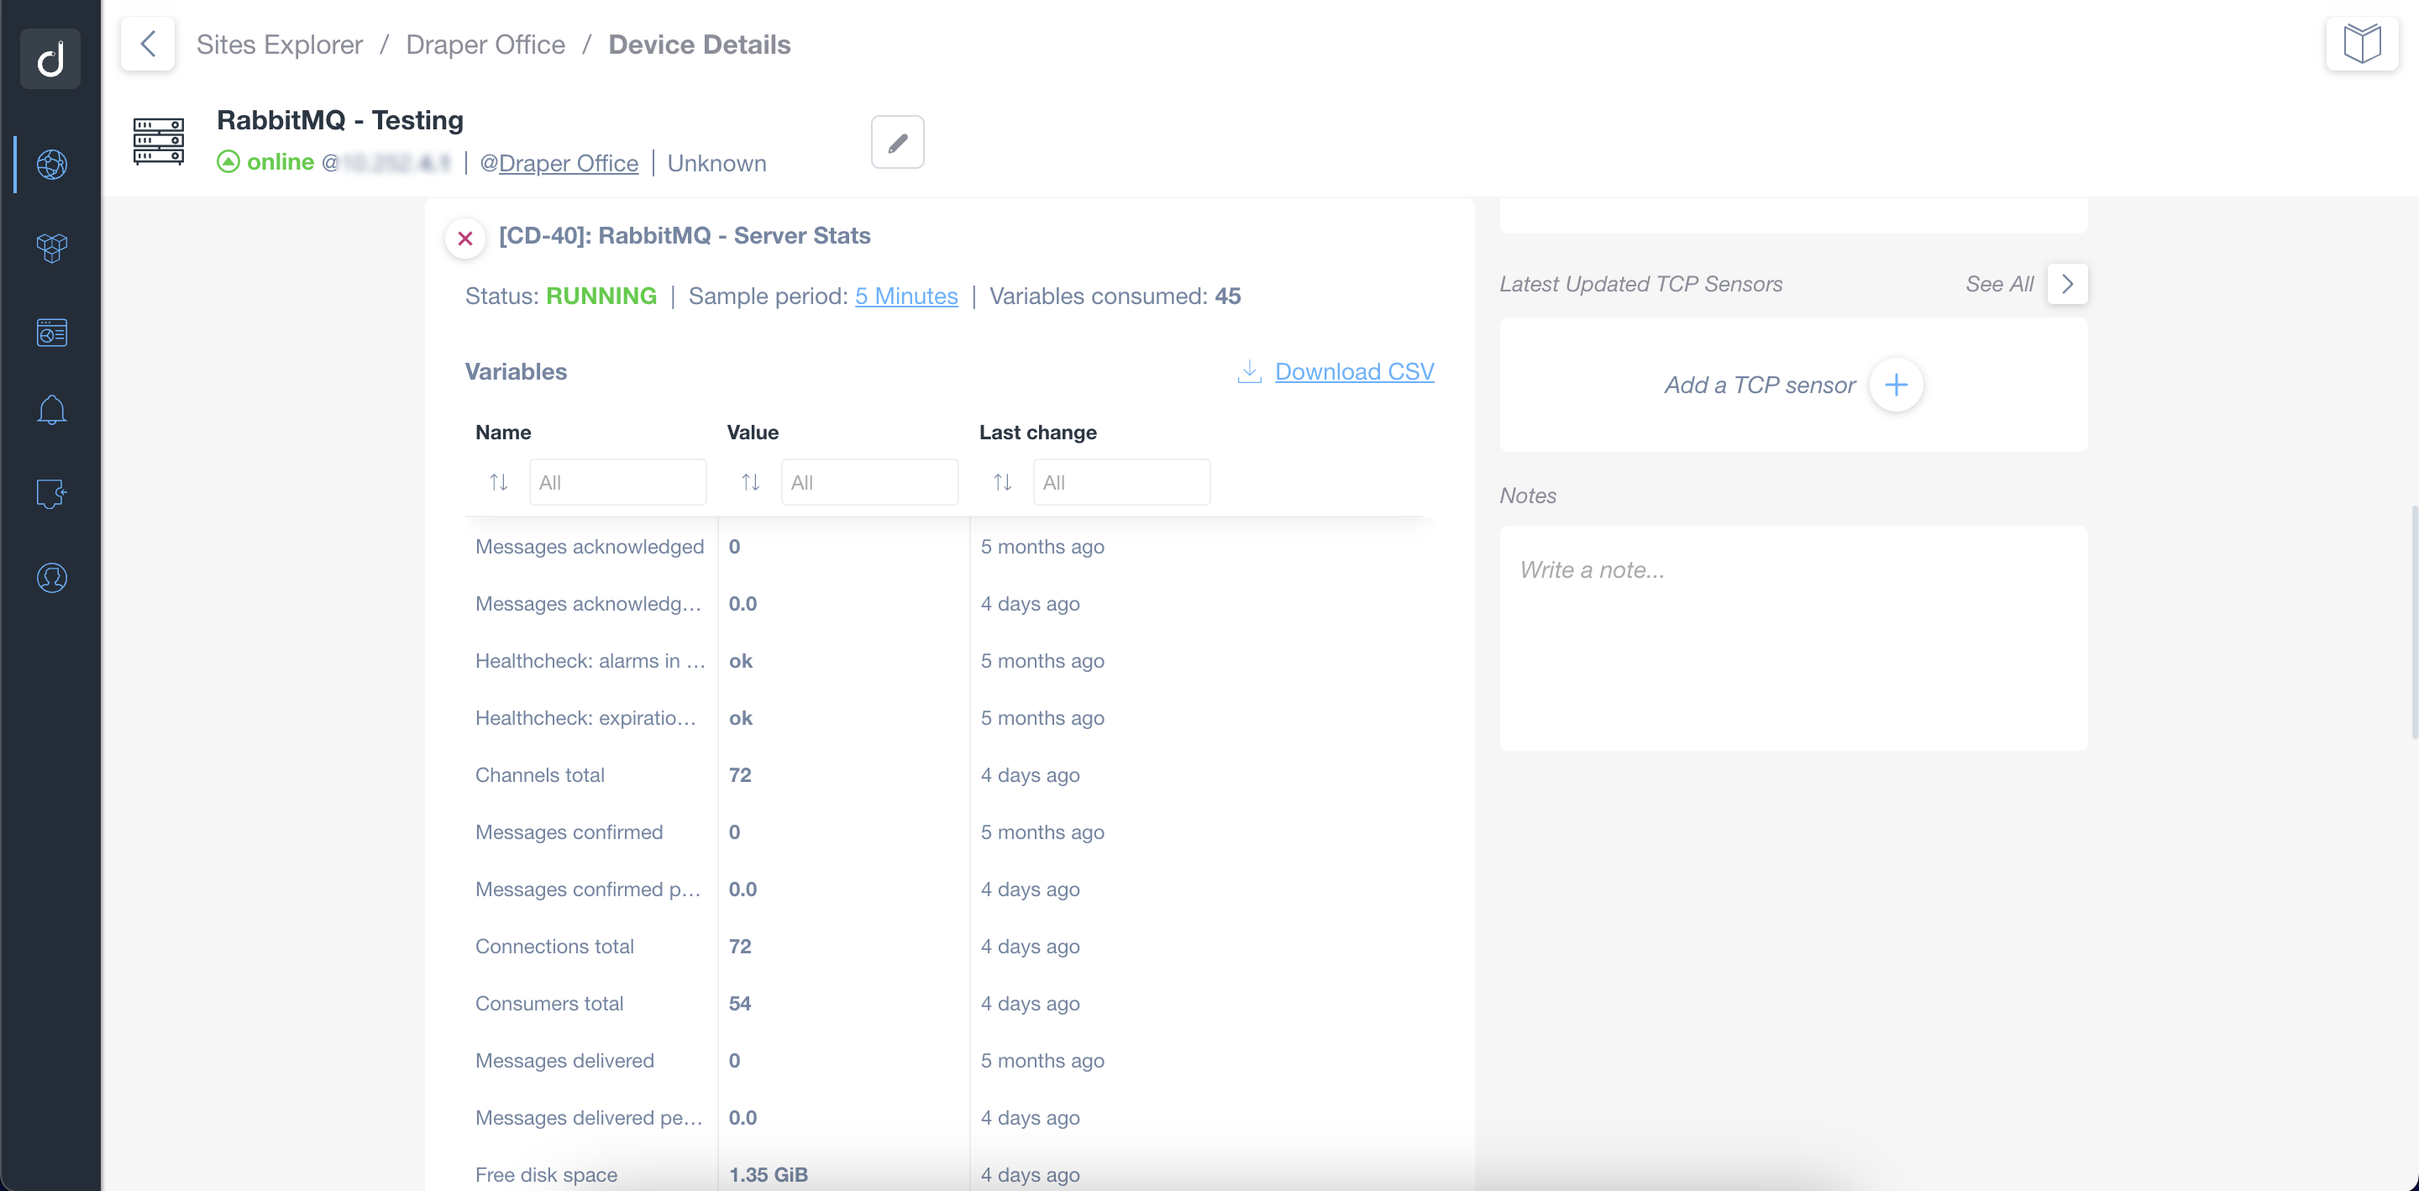The image size is (2419, 1191).
Task: Focus the Name filter input
Action: (617, 482)
